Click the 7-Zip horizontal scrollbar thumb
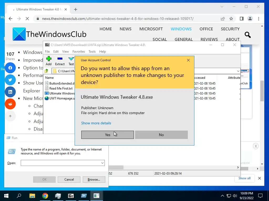Image resolution: width=269 pixels, height=201 pixels. pyautogui.click(x=116, y=167)
